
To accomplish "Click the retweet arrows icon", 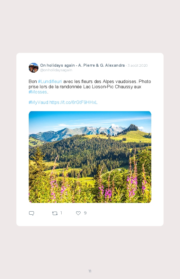I will [x=55, y=213].
